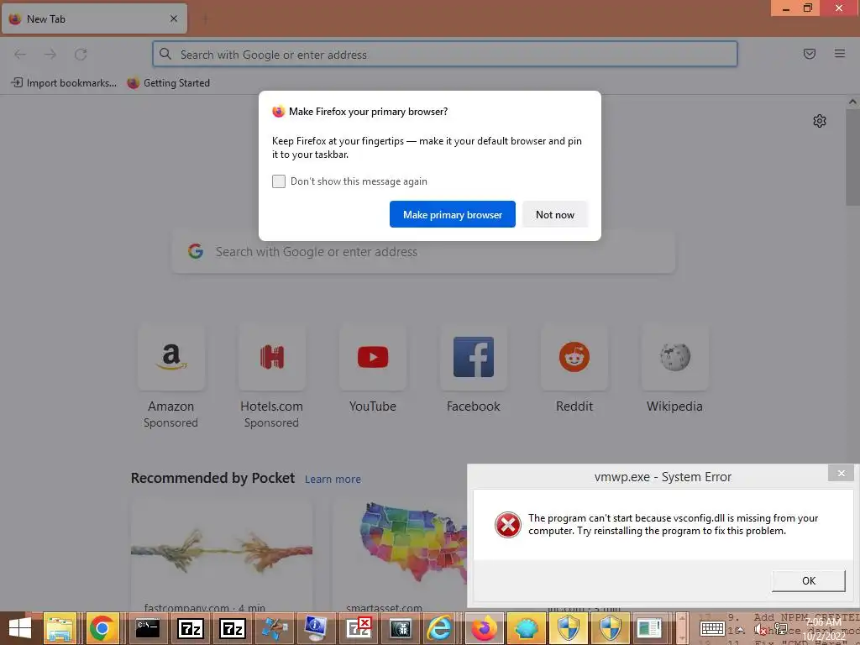The image size is (860, 645).
Task: Launch Google Chrome from the taskbar
Action: (x=102, y=628)
